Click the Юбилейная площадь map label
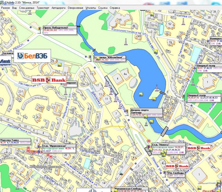Image resolution: width=222 pixels, height=192 pixels. 46,167
